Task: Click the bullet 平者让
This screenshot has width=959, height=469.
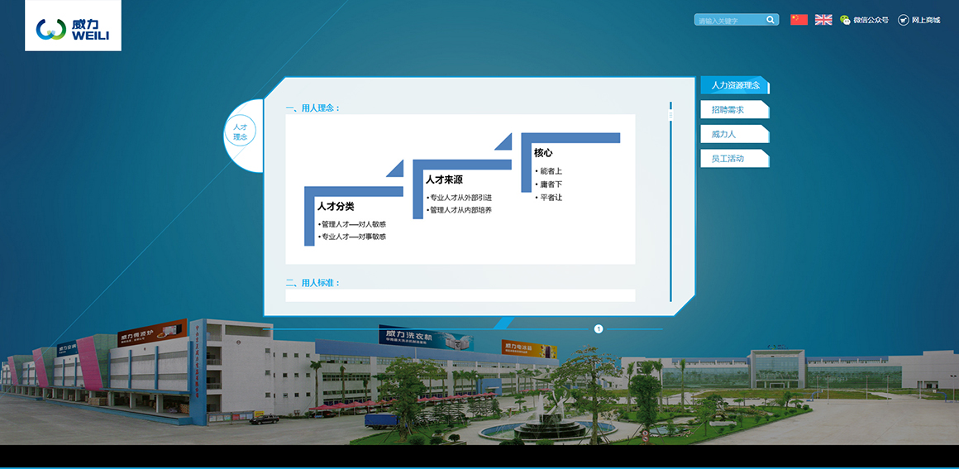Action: [x=551, y=198]
